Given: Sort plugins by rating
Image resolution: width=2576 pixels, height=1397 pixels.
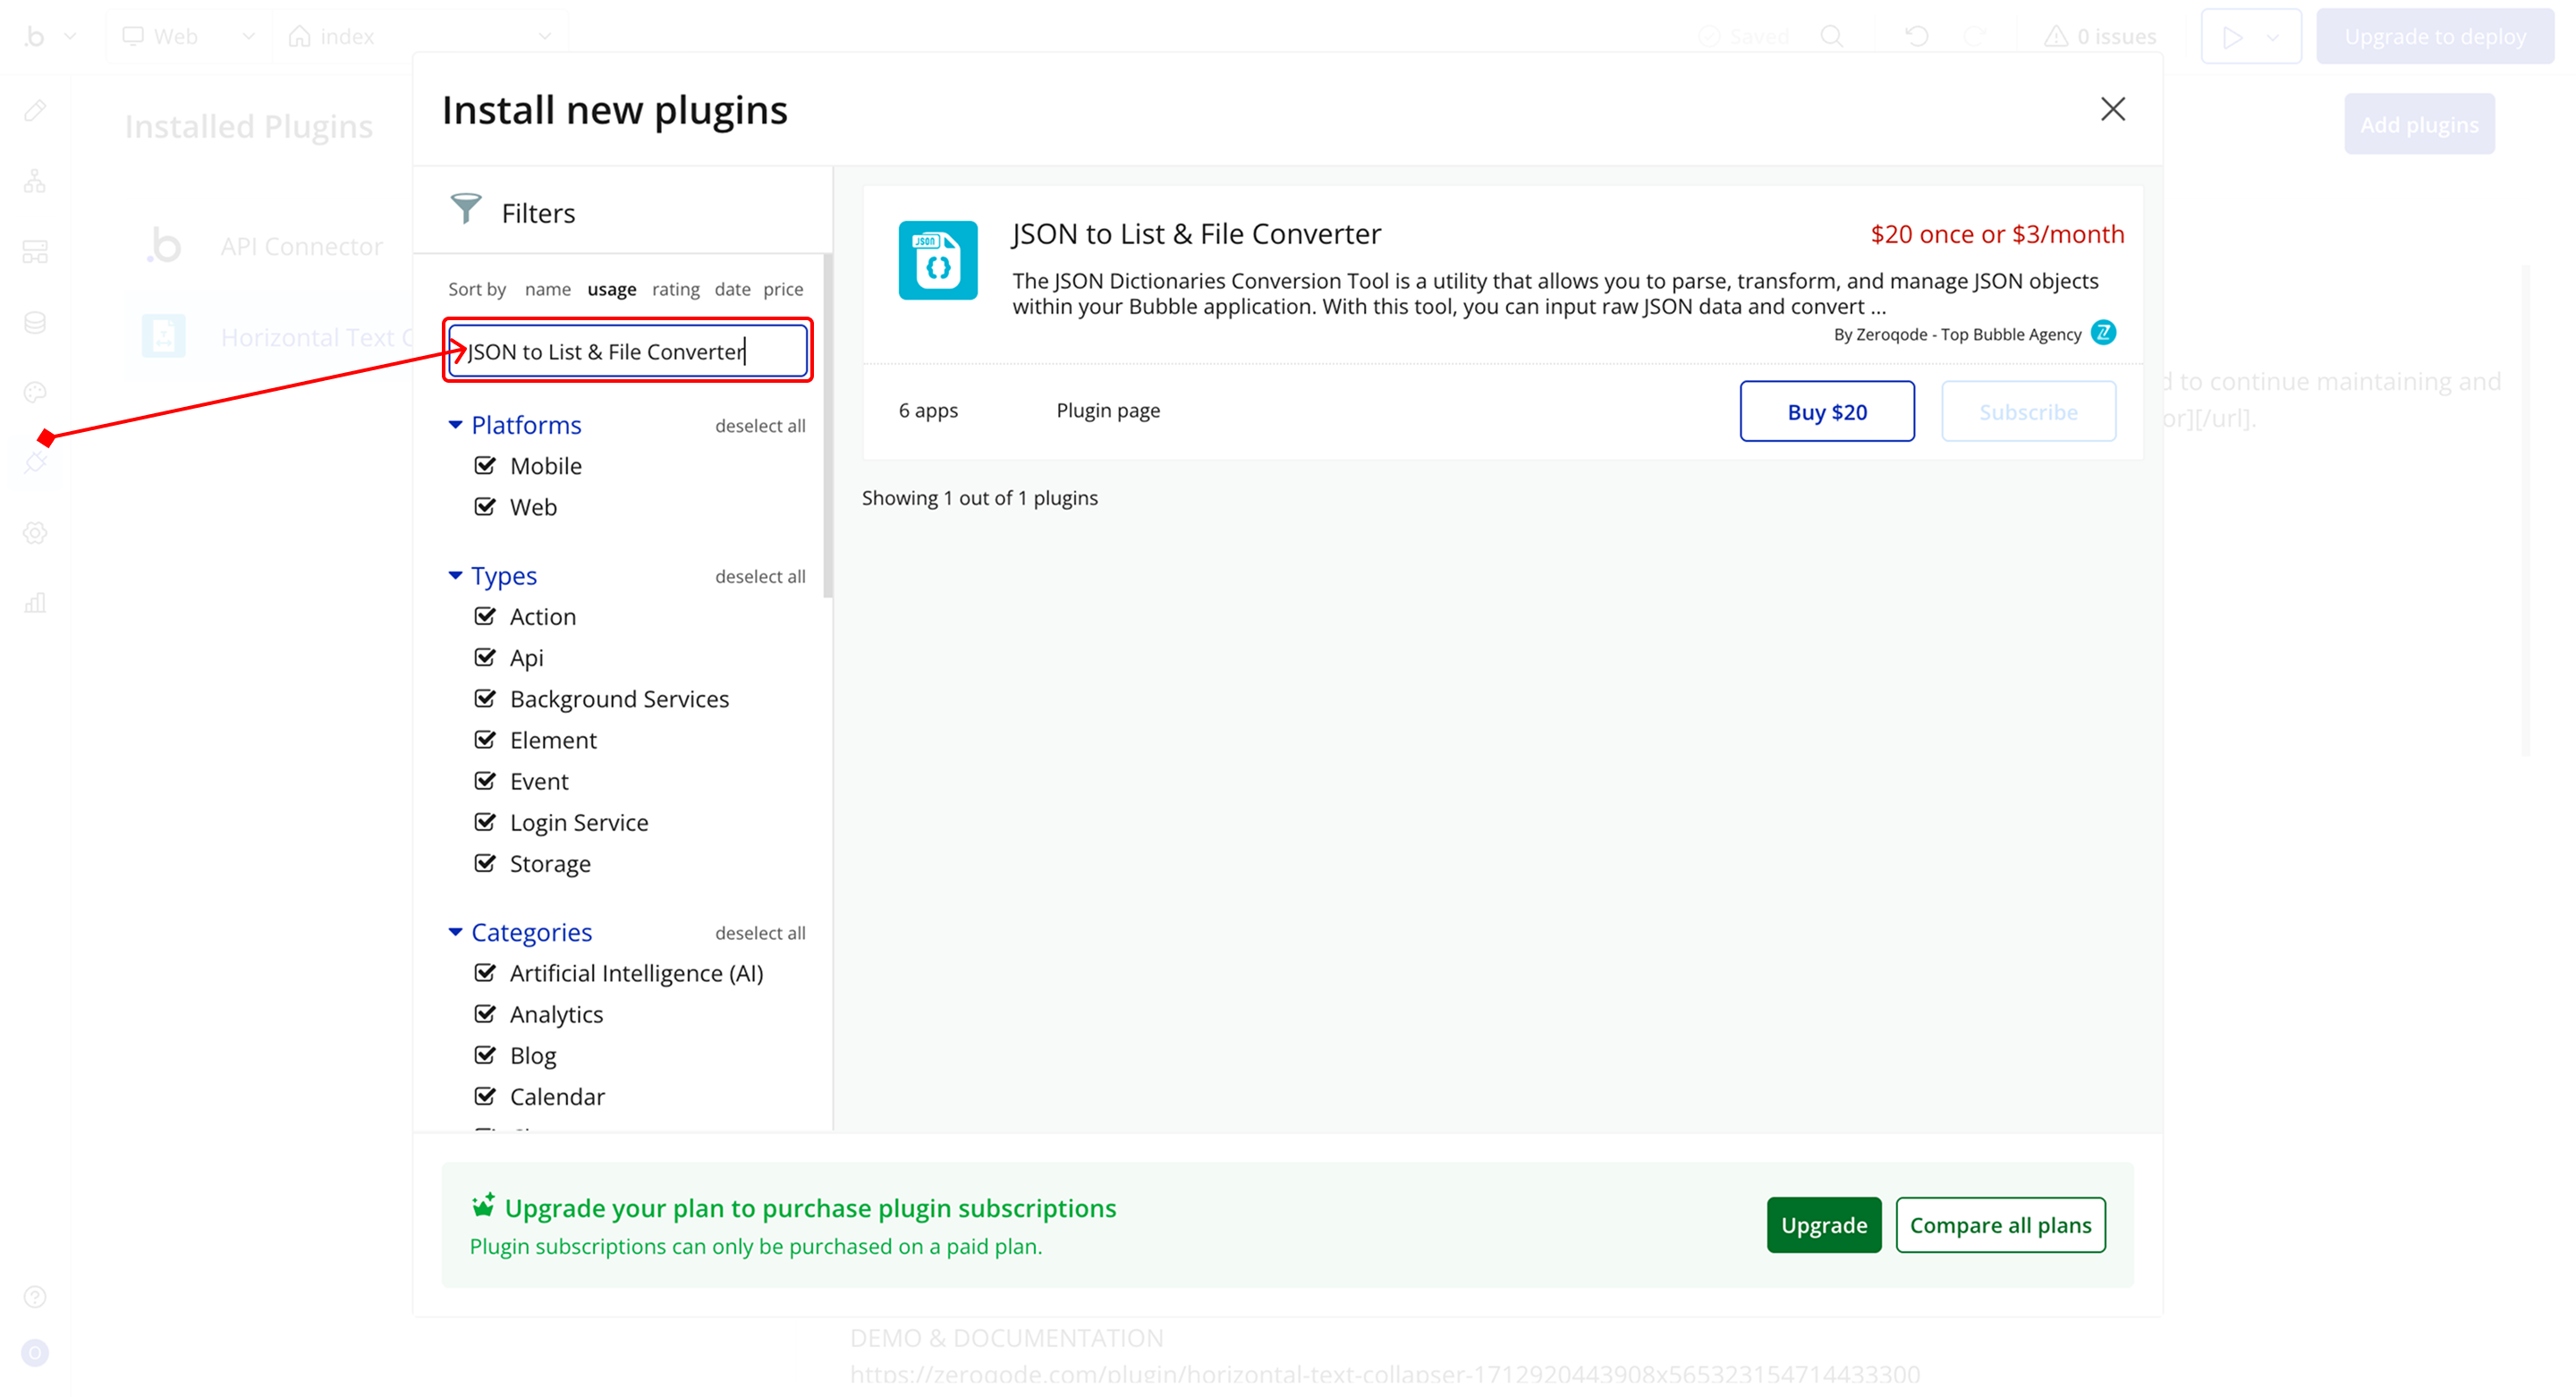Looking at the screenshot, I should pos(675,289).
